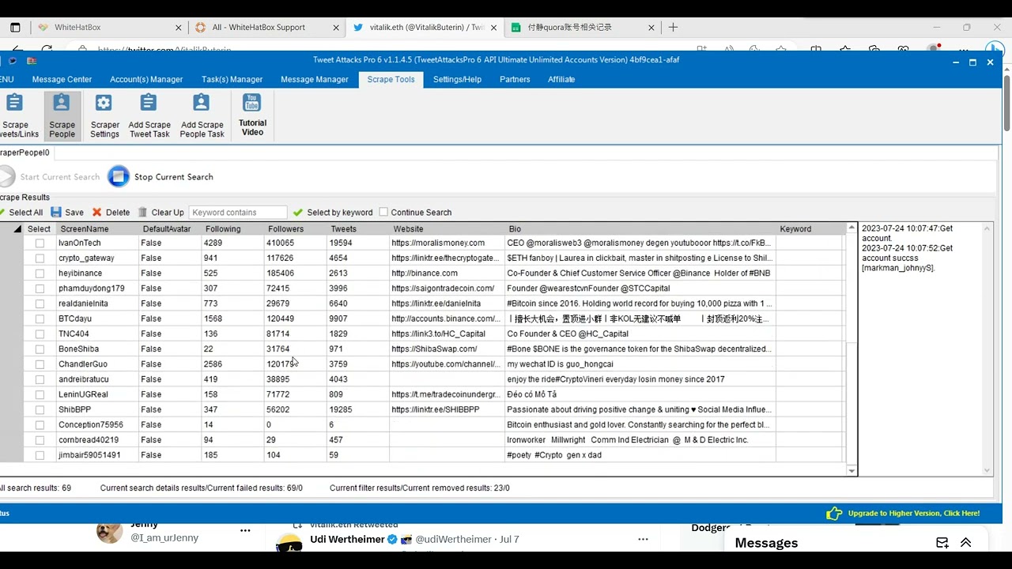Open the Tutorial Video YouTube icon
The width and height of the screenshot is (1012, 569).
[x=251, y=103]
